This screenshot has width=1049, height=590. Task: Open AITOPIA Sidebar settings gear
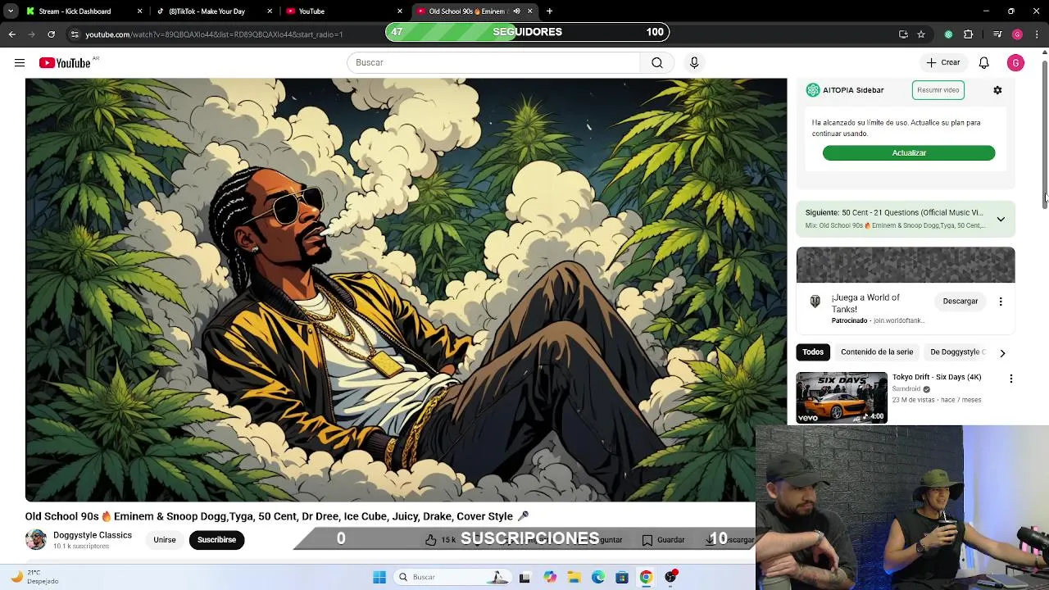click(x=997, y=90)
